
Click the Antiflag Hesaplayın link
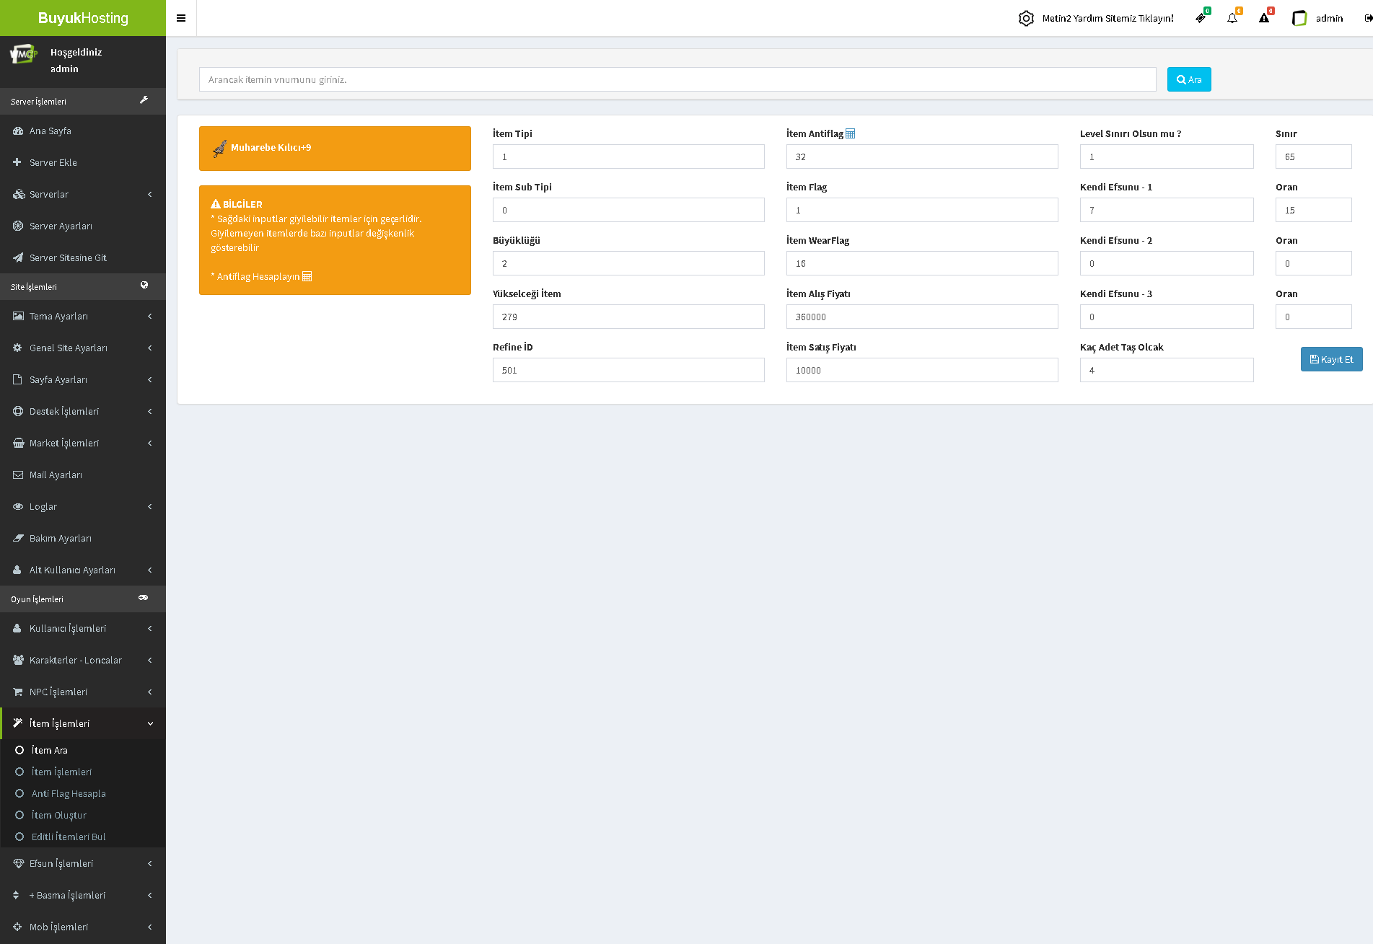tap(261, 276)
